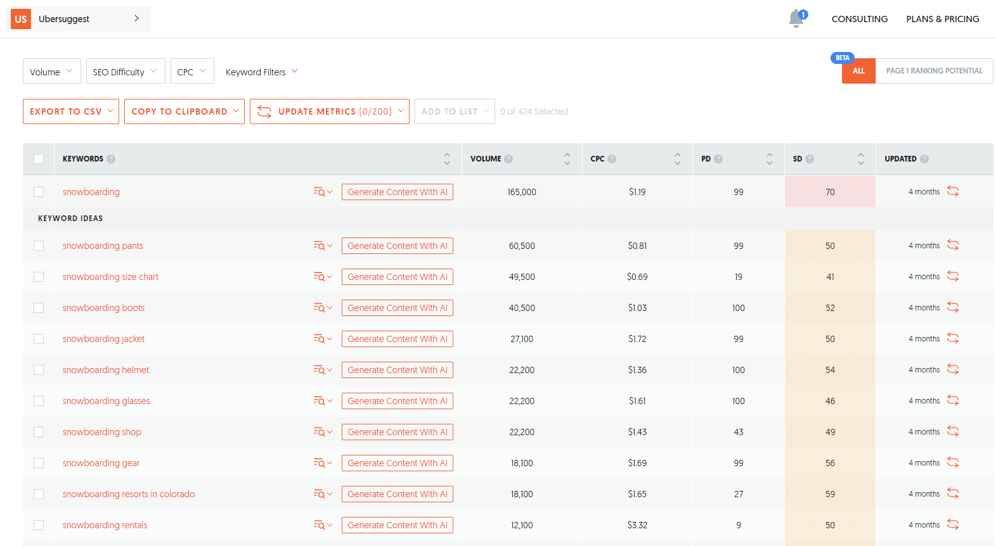Switch to Page 1 Ranking Potential tab

(x=934, y=71)
